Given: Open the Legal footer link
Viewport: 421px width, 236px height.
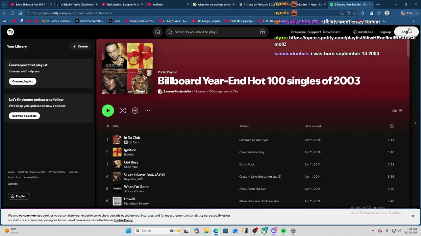Looking at the screenshot, I should 11,172.
